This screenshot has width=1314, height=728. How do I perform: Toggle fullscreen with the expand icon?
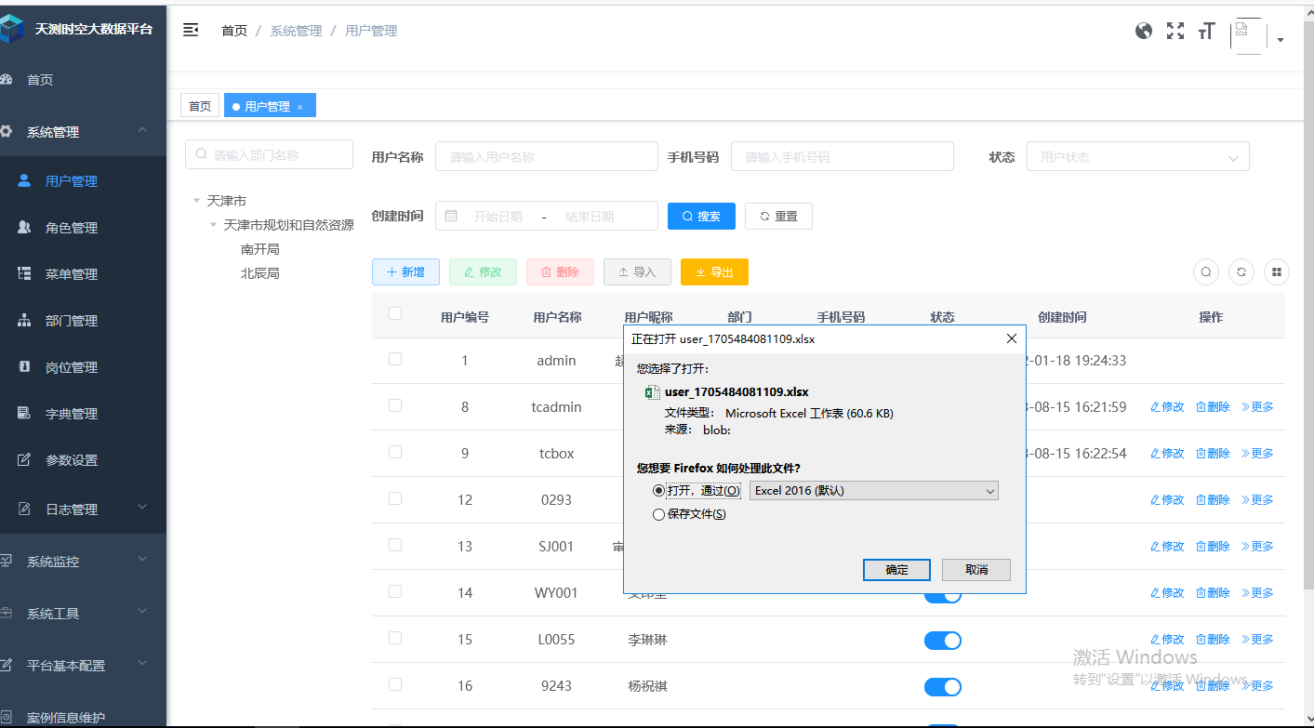pyautogui.click(x=1175, y=31)
